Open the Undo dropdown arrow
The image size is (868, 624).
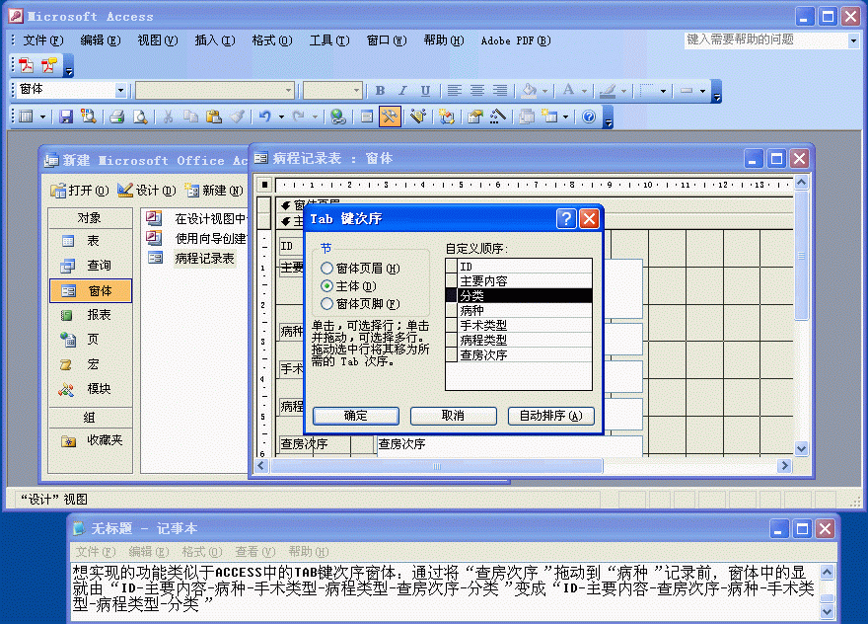[x=281, y=117]
